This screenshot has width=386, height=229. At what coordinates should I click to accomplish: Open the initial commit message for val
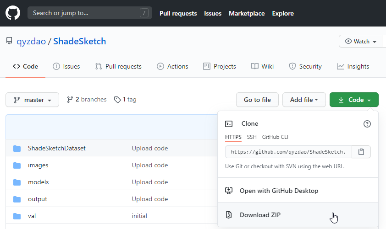(x=139, y=216)
